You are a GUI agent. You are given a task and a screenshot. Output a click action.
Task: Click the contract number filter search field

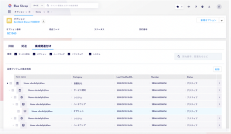198,56
